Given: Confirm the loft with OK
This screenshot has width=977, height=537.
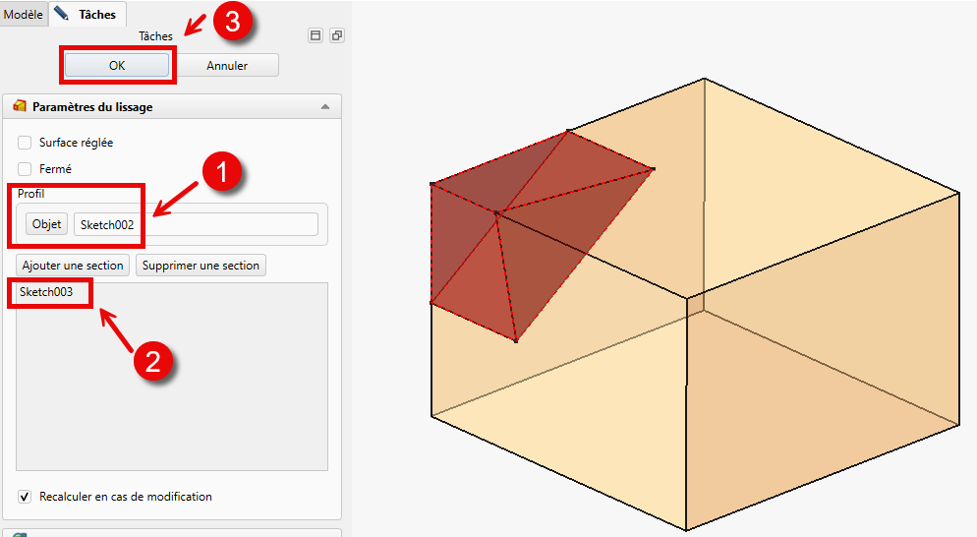Looking at the screenshot, I should 117,66.
